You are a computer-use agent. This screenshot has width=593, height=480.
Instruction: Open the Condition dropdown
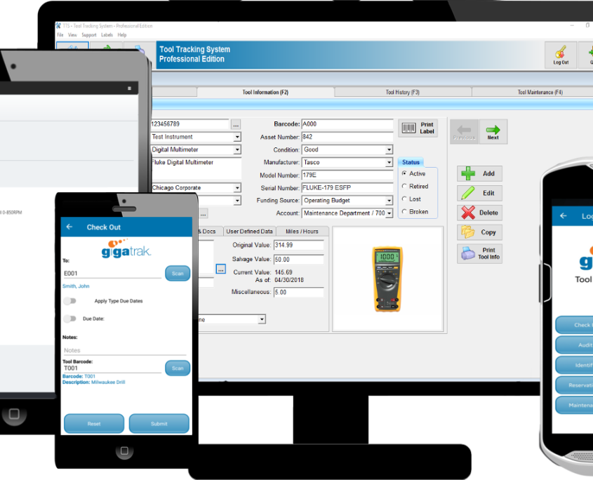(x=389, y=149)
